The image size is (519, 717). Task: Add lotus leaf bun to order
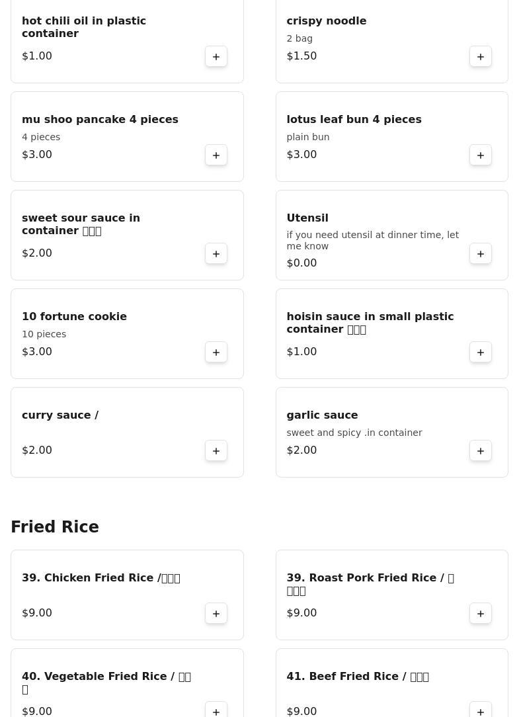[481, 155]
